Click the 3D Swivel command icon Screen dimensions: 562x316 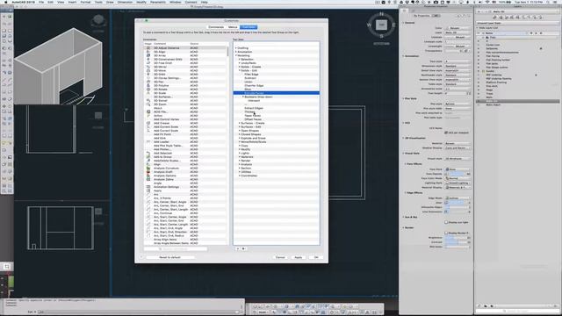pyautogui.click(x=148, y=101)
